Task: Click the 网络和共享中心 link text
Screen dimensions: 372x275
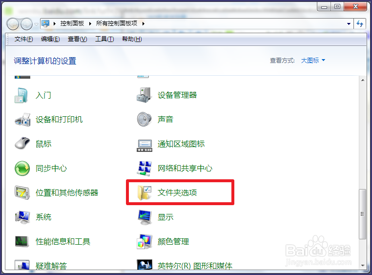Action: [x=185, y=169]
